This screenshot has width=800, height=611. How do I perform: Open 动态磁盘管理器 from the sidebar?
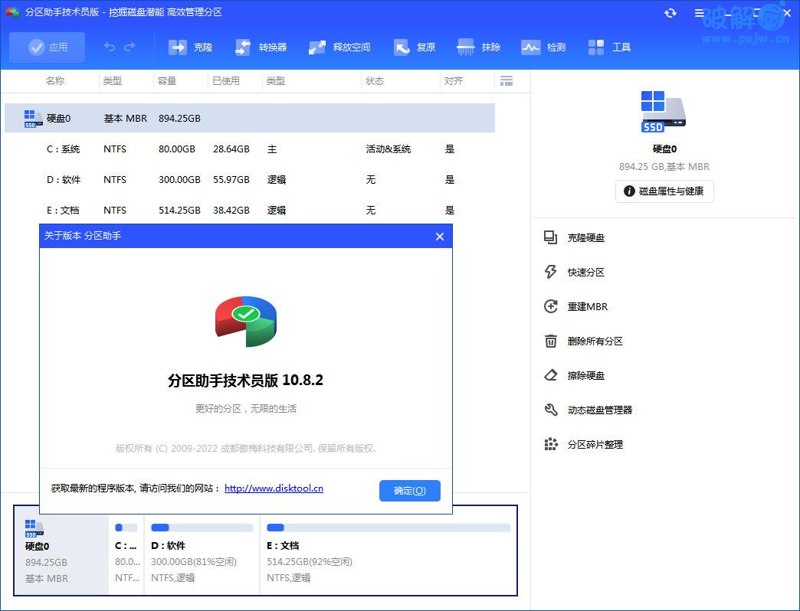[602, 410]
